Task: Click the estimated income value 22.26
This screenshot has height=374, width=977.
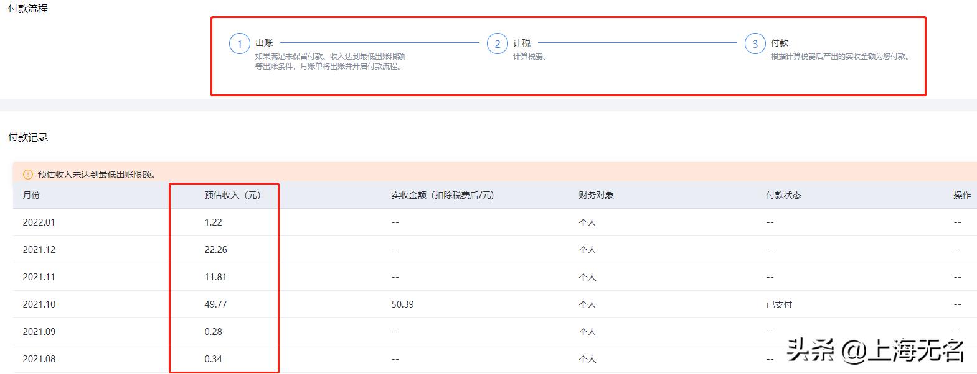Action: pos(215,250)
